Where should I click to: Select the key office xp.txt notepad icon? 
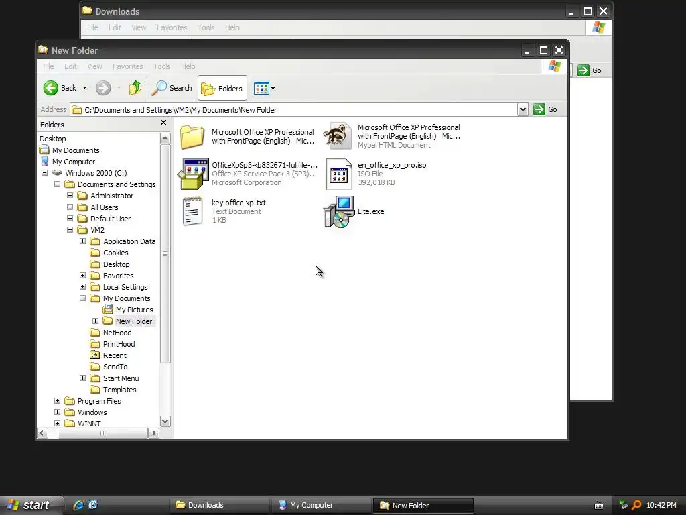192,211
